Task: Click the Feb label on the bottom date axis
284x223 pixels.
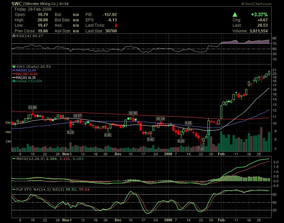Action: [x=221, y=220]
